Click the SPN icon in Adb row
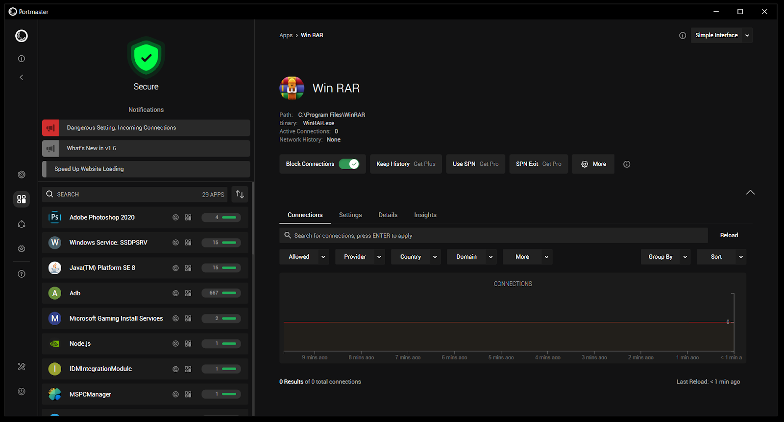 [175, 293]
